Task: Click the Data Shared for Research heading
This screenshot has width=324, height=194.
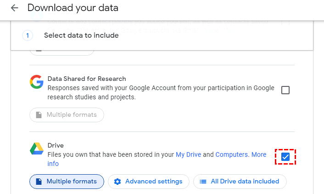Action: pos(86,79)
